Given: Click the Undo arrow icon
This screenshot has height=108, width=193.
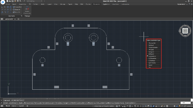Looking at the screenshot, I should pos(20,1).
